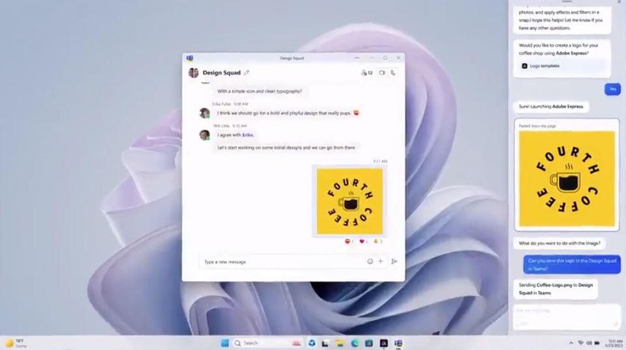Click the taskbar Search box
This screenshot has width=626, height=350.
point(267,343)
